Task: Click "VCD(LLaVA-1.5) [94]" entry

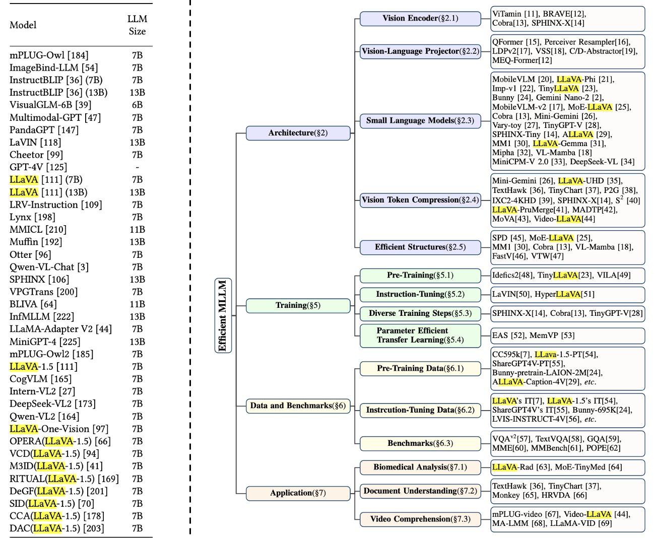Action: [x=54, y=454]
